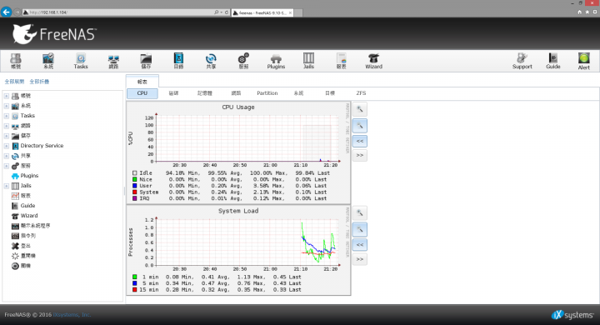This screenshot has height=325, width=600.
Task: Select the 報表 main panel tab
Action: coord(142,82)
